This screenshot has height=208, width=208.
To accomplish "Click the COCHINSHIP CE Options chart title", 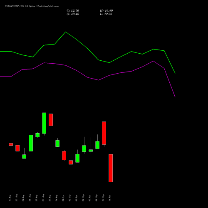I will (x=32, y=6).
